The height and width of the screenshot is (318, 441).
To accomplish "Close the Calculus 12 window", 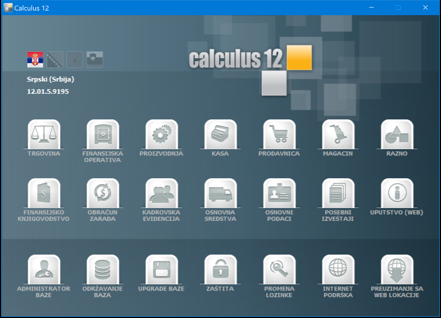I will tap(425, 8).
